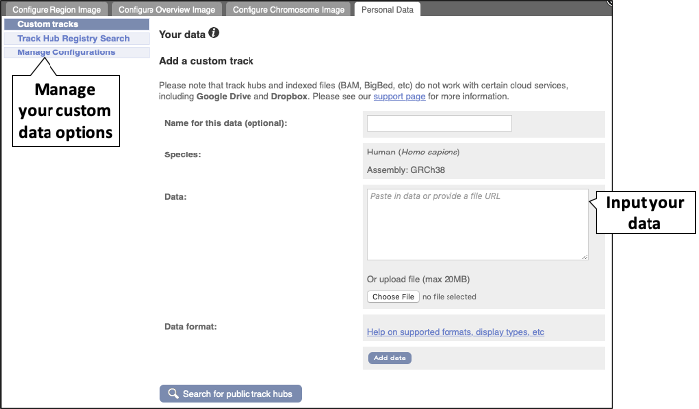Viewport: 699px width, 409px height.
Task: Select the Configure Chromosome Image tab
Action: [288, 9]
